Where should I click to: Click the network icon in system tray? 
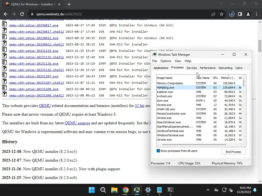[224, 190]
